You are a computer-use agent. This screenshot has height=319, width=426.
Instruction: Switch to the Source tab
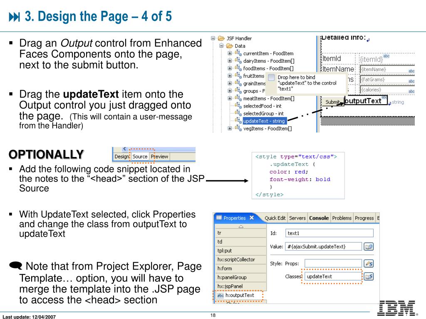coord(140,157)
